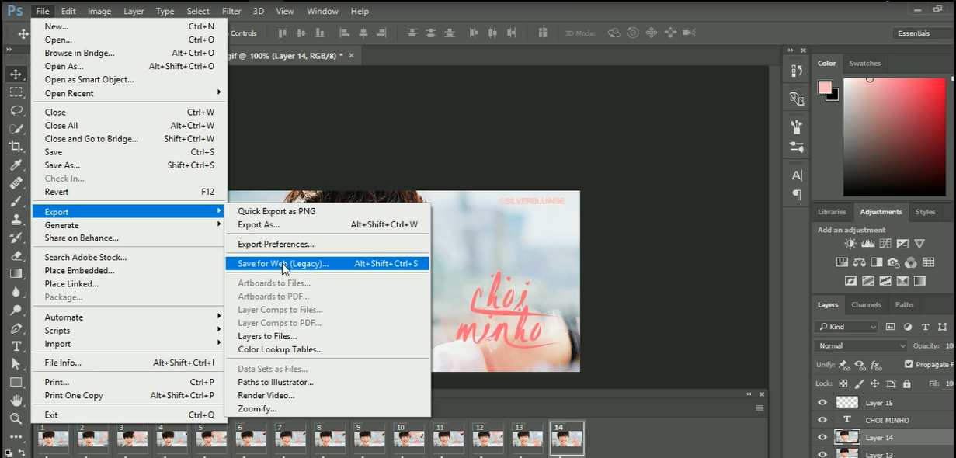956x458 pixels.
Task: Toggle visibility of Layer 15
Action: pyautogui.click(x=822, y=402)
